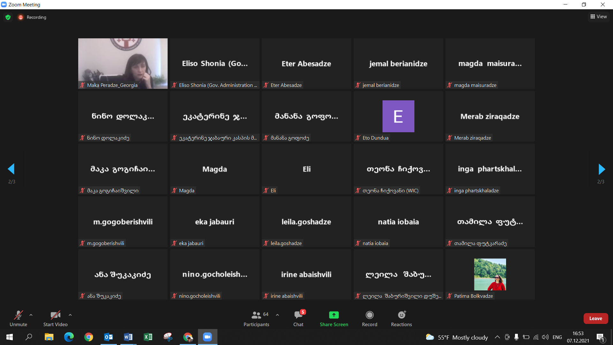
Task: Open Excel from the Windows taskbar
Action: tap(148, 337)
